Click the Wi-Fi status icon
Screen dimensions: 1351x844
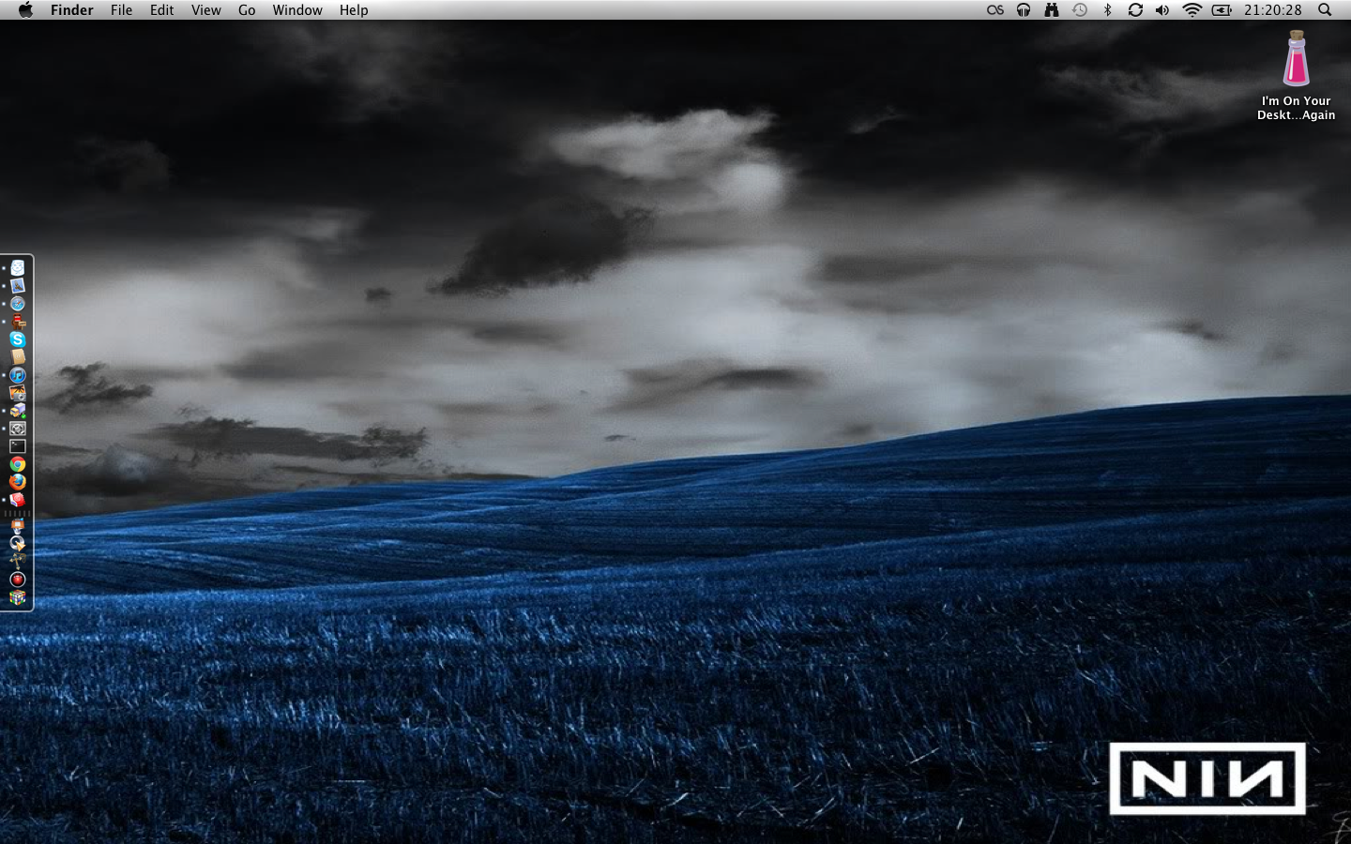tap(1192, 10)
